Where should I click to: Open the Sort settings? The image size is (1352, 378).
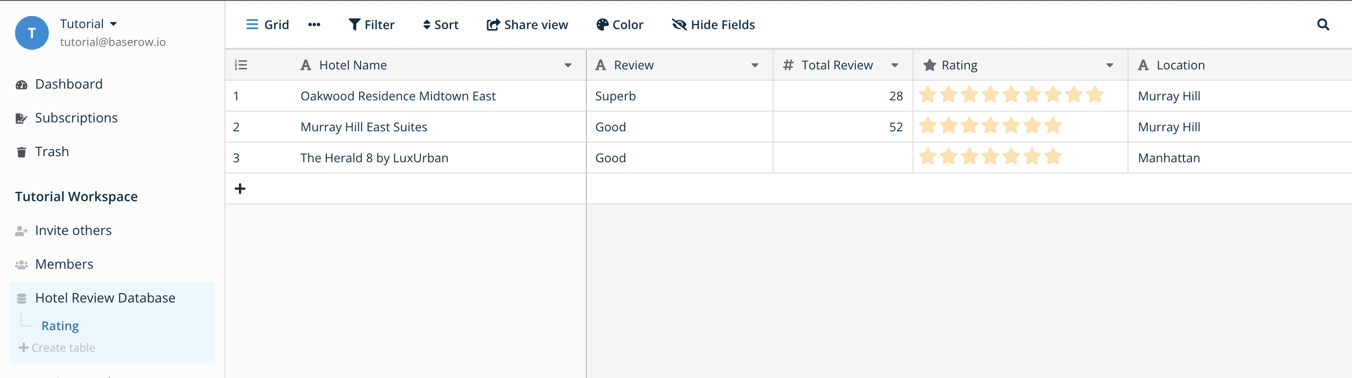click(x=440, y=24)
